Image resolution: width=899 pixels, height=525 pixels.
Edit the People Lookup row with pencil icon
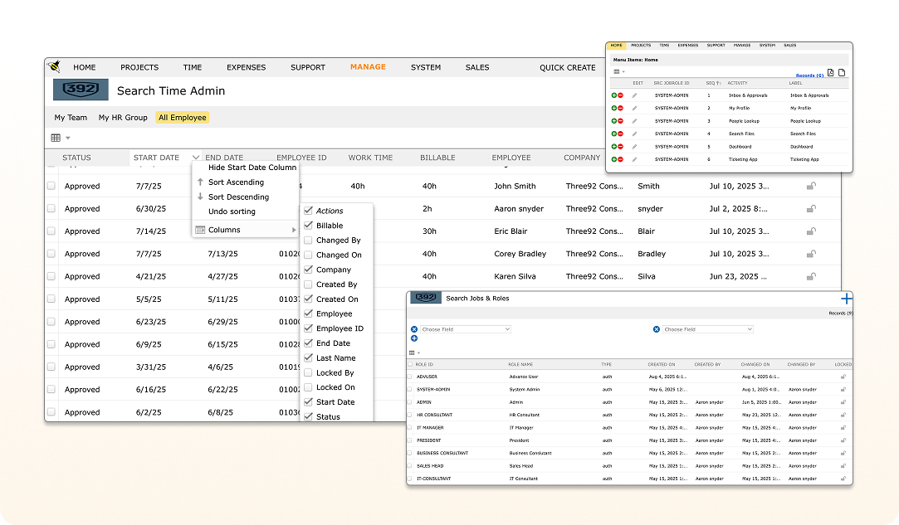coord(635,121)
